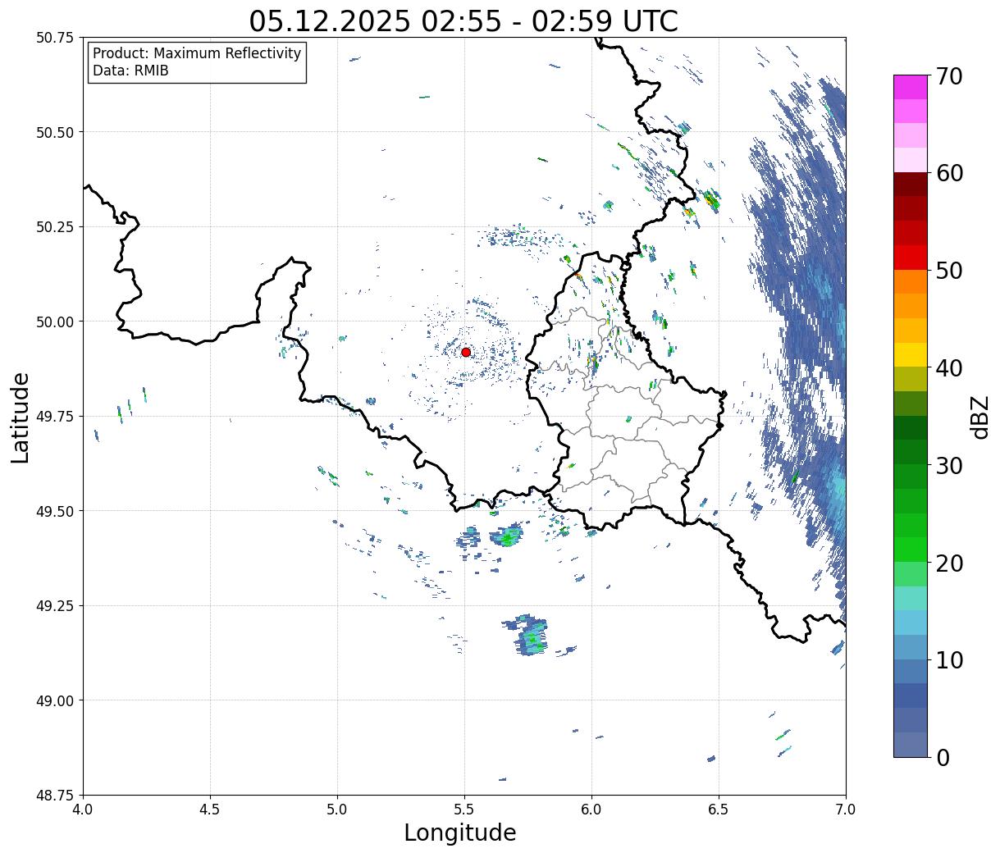Click the colorbar tick label 30

949,466
